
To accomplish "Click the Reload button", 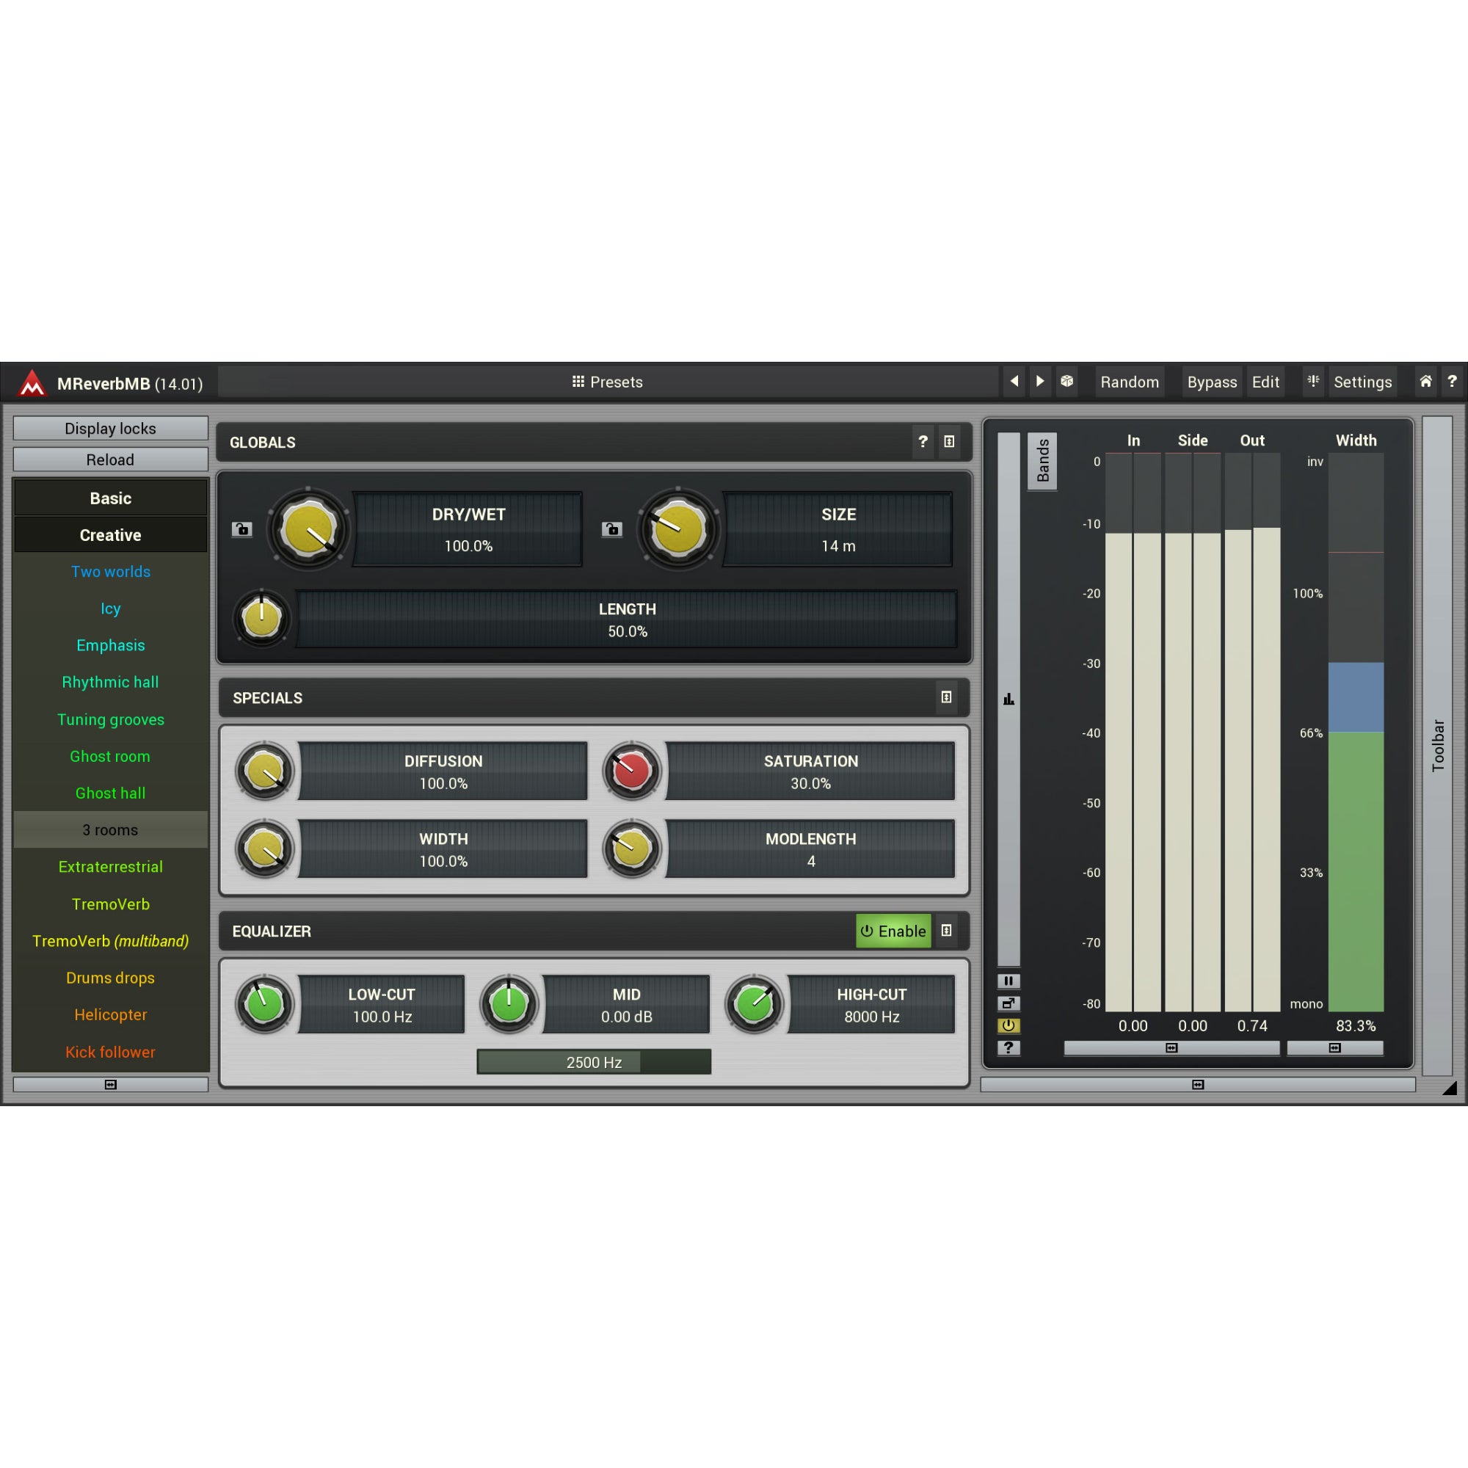I will click(x=111, y=459).
